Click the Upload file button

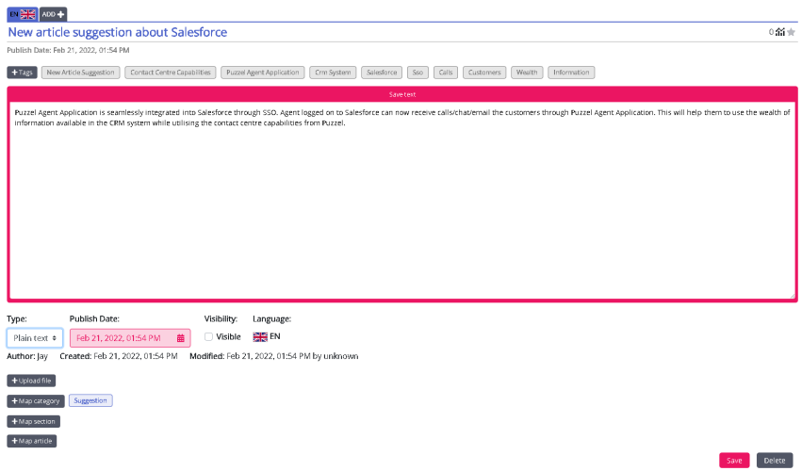(x=31, y=381)
